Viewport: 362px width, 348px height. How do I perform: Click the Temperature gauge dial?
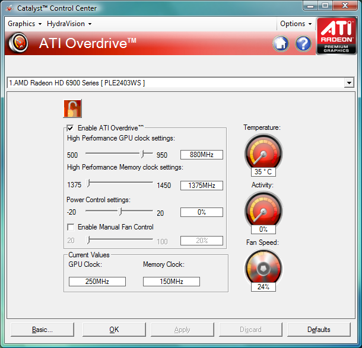263,153
